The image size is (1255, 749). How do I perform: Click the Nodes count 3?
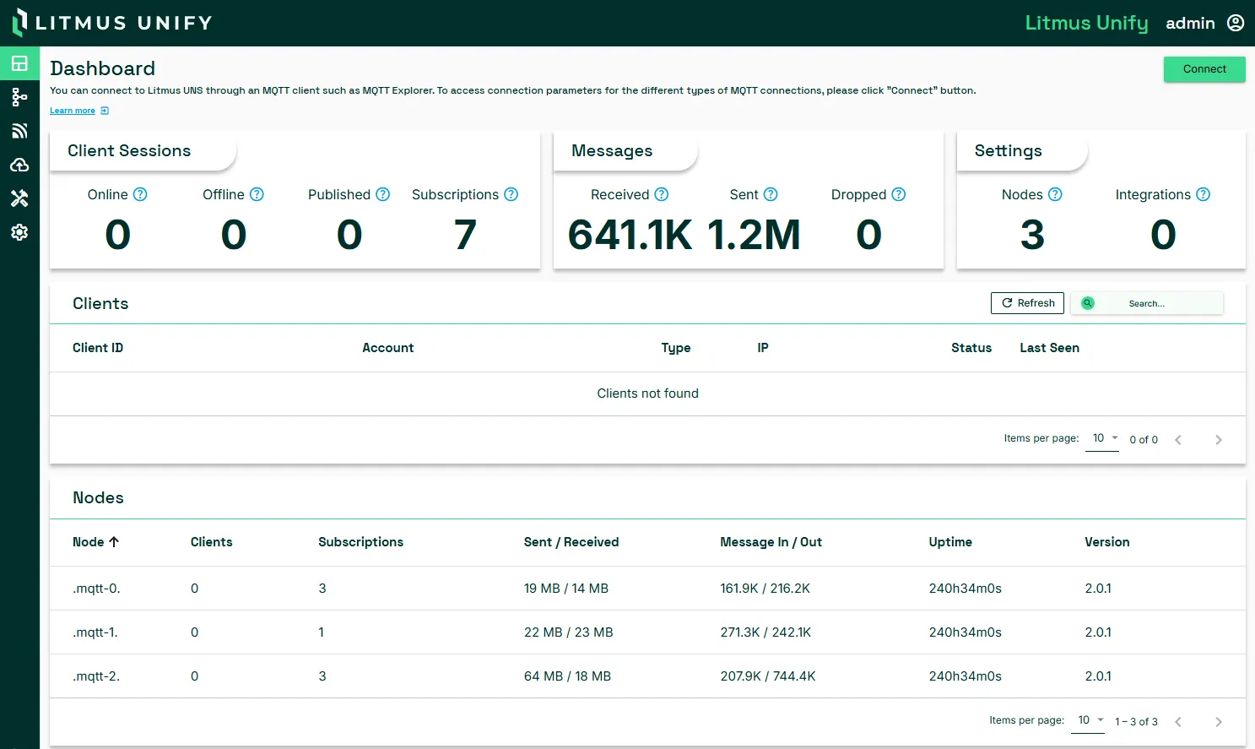pos(1032,235)
